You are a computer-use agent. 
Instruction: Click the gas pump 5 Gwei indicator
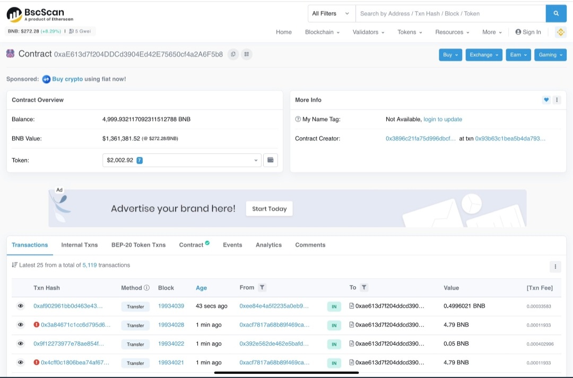coord(80,31)
